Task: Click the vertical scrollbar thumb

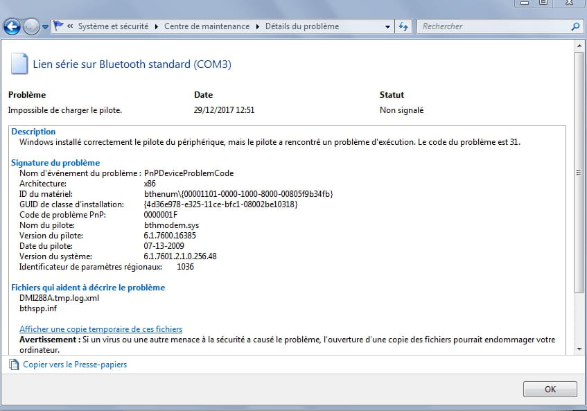Action: 579,172
